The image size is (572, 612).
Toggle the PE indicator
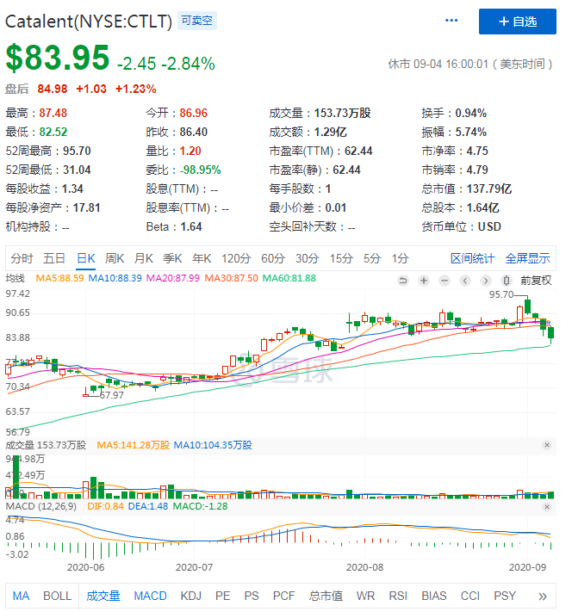coord(222,596)
